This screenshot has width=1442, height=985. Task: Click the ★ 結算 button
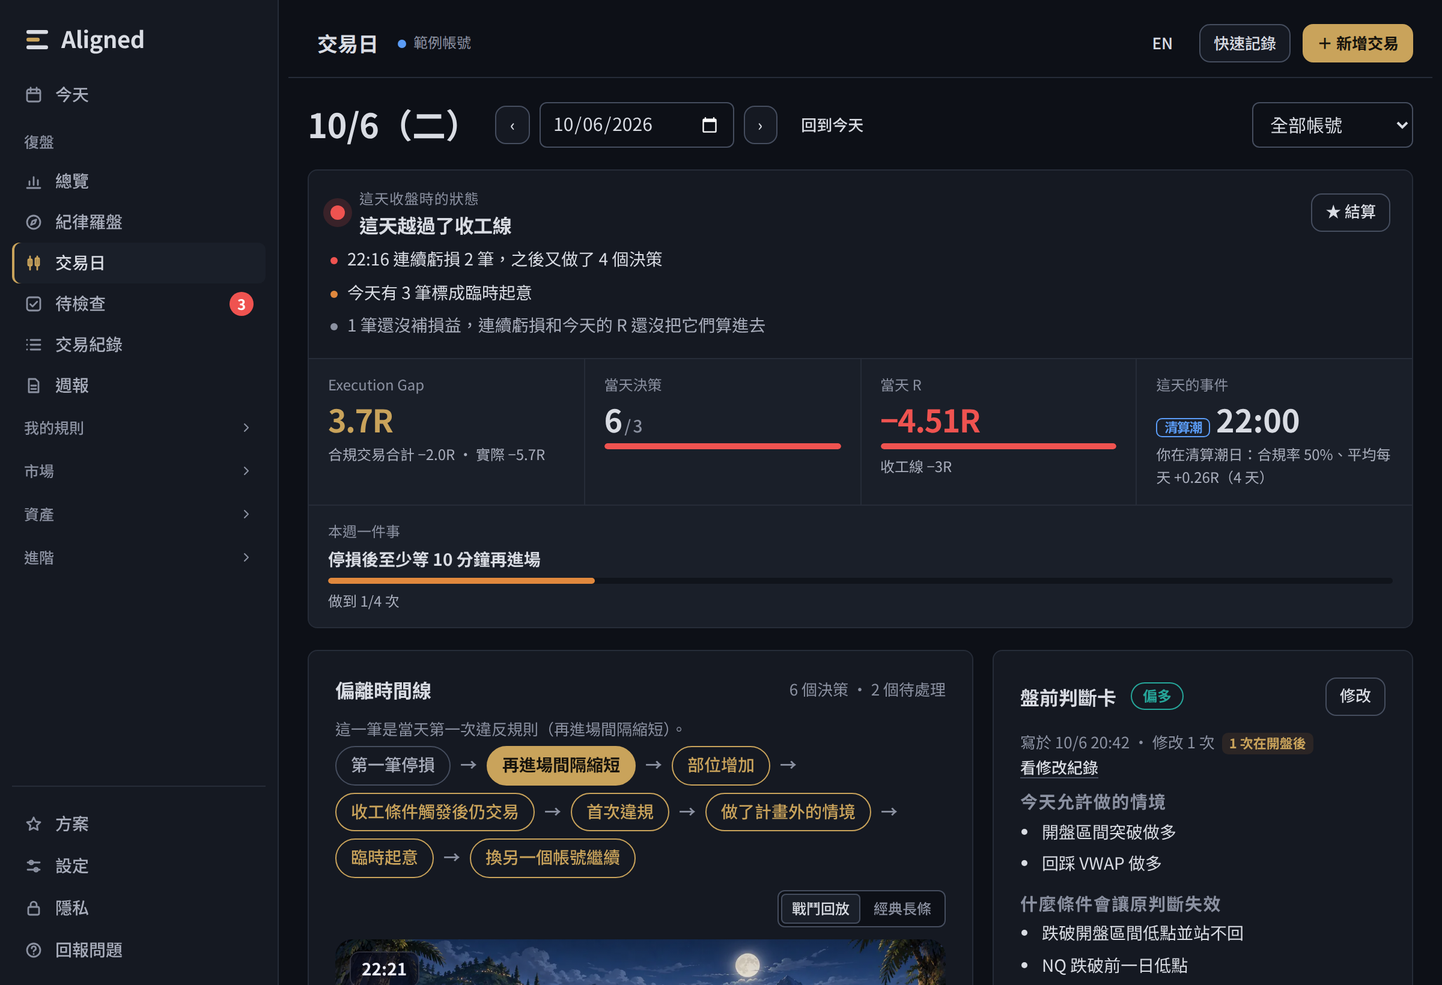(1350, 213)
